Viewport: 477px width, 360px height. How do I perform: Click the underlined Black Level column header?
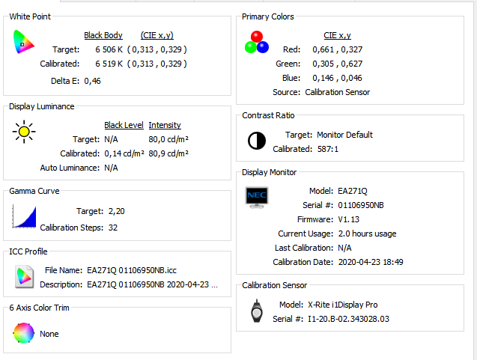click(x=124, y=125)
